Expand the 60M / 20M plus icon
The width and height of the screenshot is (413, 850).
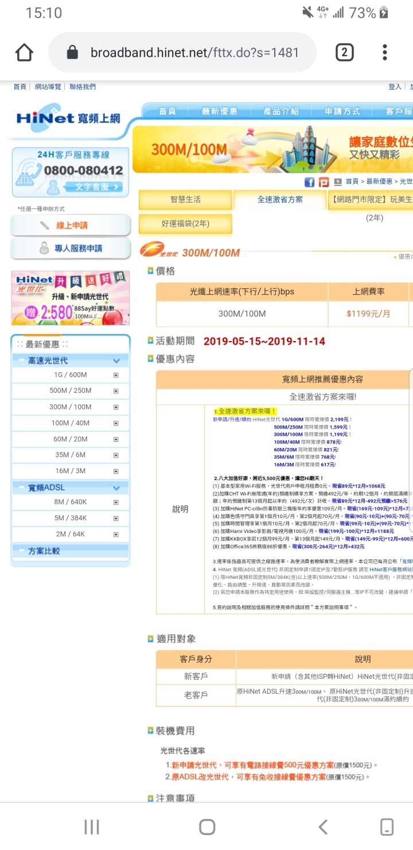pos(116,439)
